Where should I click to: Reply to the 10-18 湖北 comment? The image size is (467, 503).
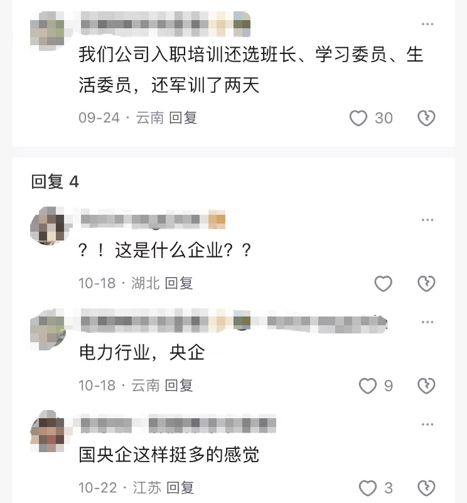(x=179, y=283)
